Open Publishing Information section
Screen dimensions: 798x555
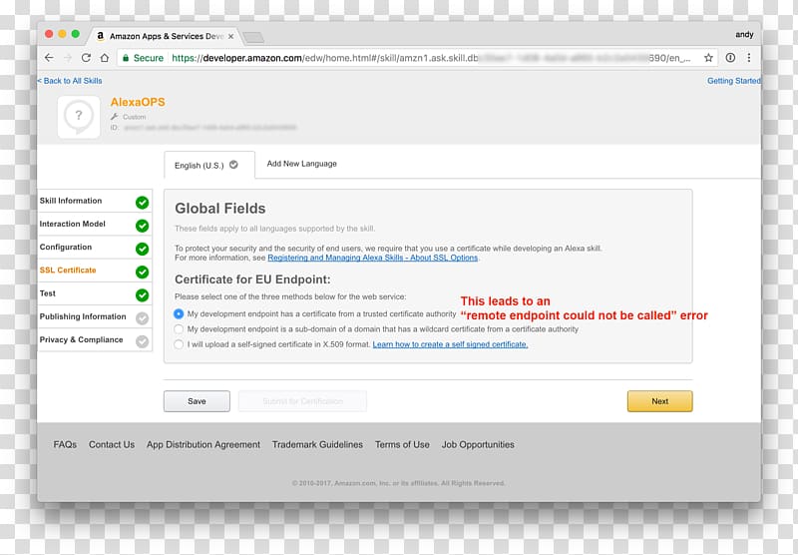pyautogui.click(x=95, y=316)
